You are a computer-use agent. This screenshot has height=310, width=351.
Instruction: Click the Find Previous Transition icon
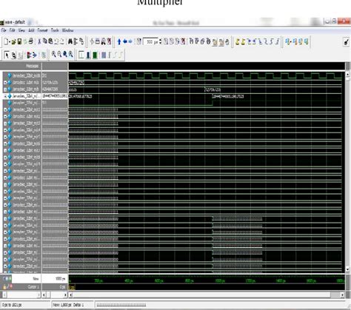pyautogui.click(x=250, y=41)
